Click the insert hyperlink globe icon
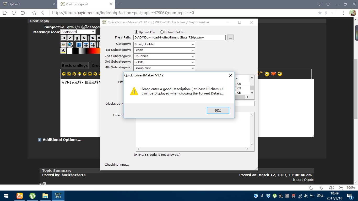This screenshot has width=358, height=201. (70, 45)
